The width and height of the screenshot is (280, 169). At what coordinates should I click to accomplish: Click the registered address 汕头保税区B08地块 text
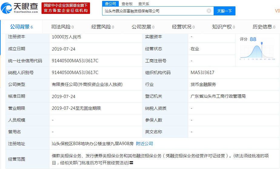(x=93, y=144)
